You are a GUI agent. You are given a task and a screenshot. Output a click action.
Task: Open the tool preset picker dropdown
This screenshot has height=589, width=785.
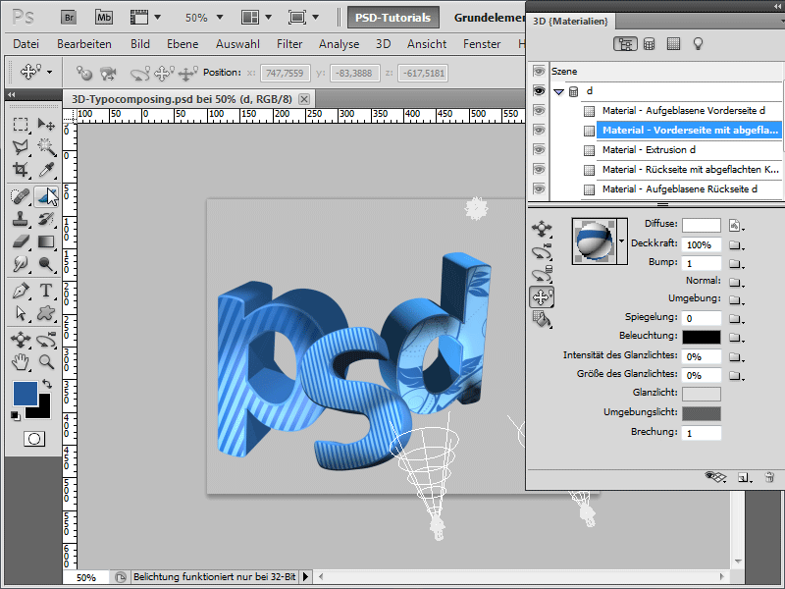coord(50,72)
